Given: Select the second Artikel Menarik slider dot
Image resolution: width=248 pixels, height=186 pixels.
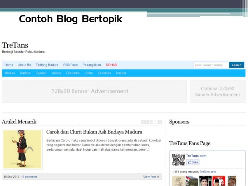Looking at the screenshot, I should coord(147,122).
